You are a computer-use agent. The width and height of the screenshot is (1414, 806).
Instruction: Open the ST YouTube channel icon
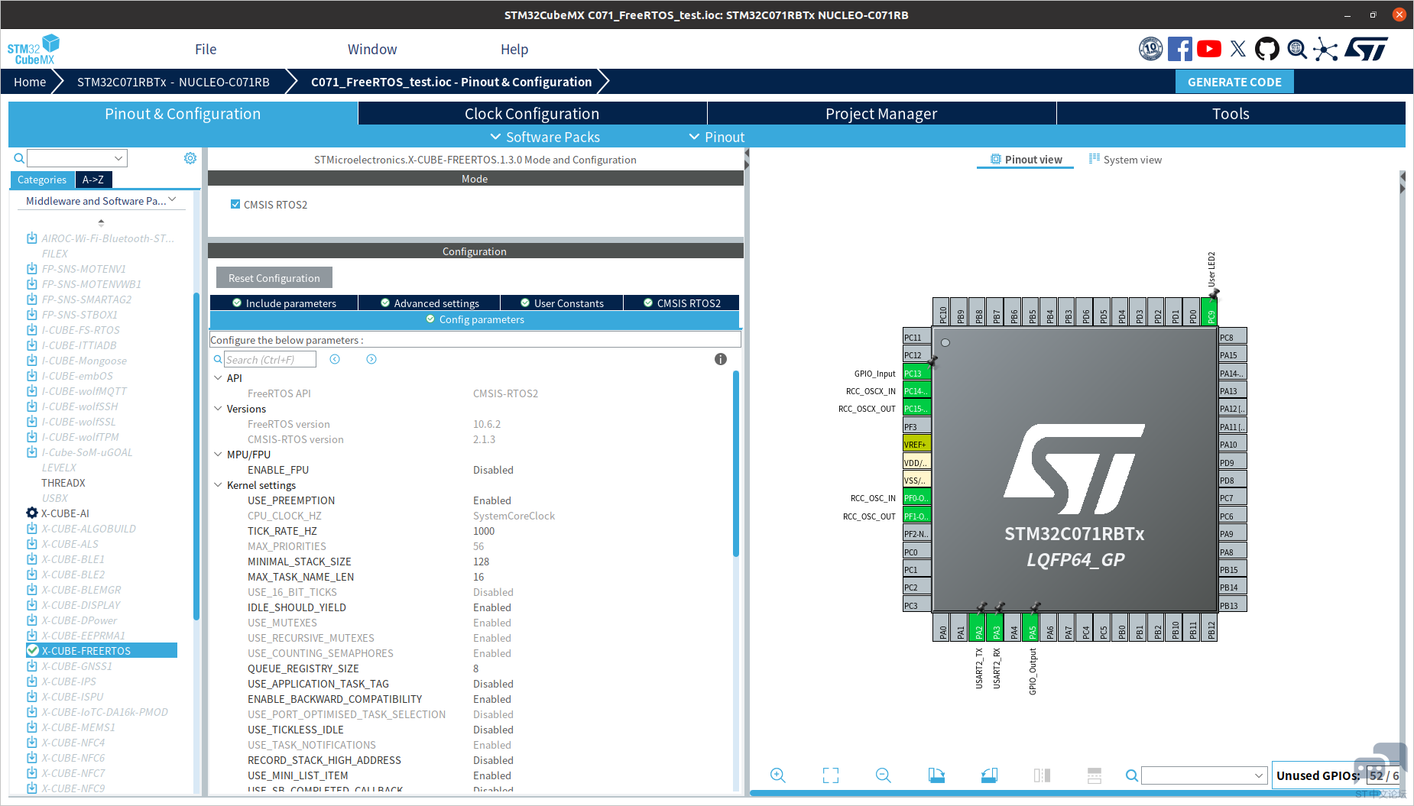coord(1209,49)
